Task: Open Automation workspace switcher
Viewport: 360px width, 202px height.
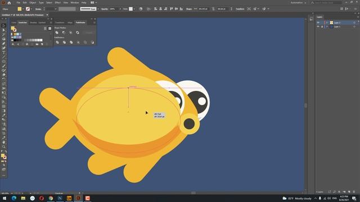Action: coord(299,3)
